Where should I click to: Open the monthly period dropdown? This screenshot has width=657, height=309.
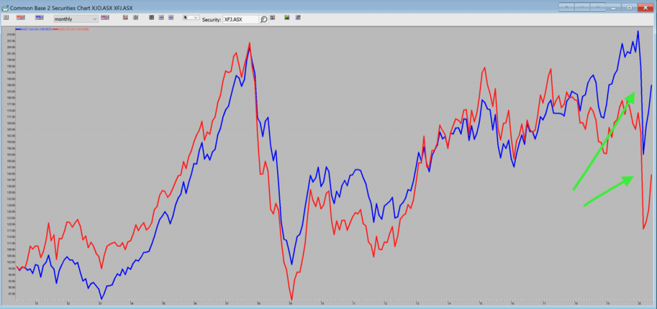[76, 19]
